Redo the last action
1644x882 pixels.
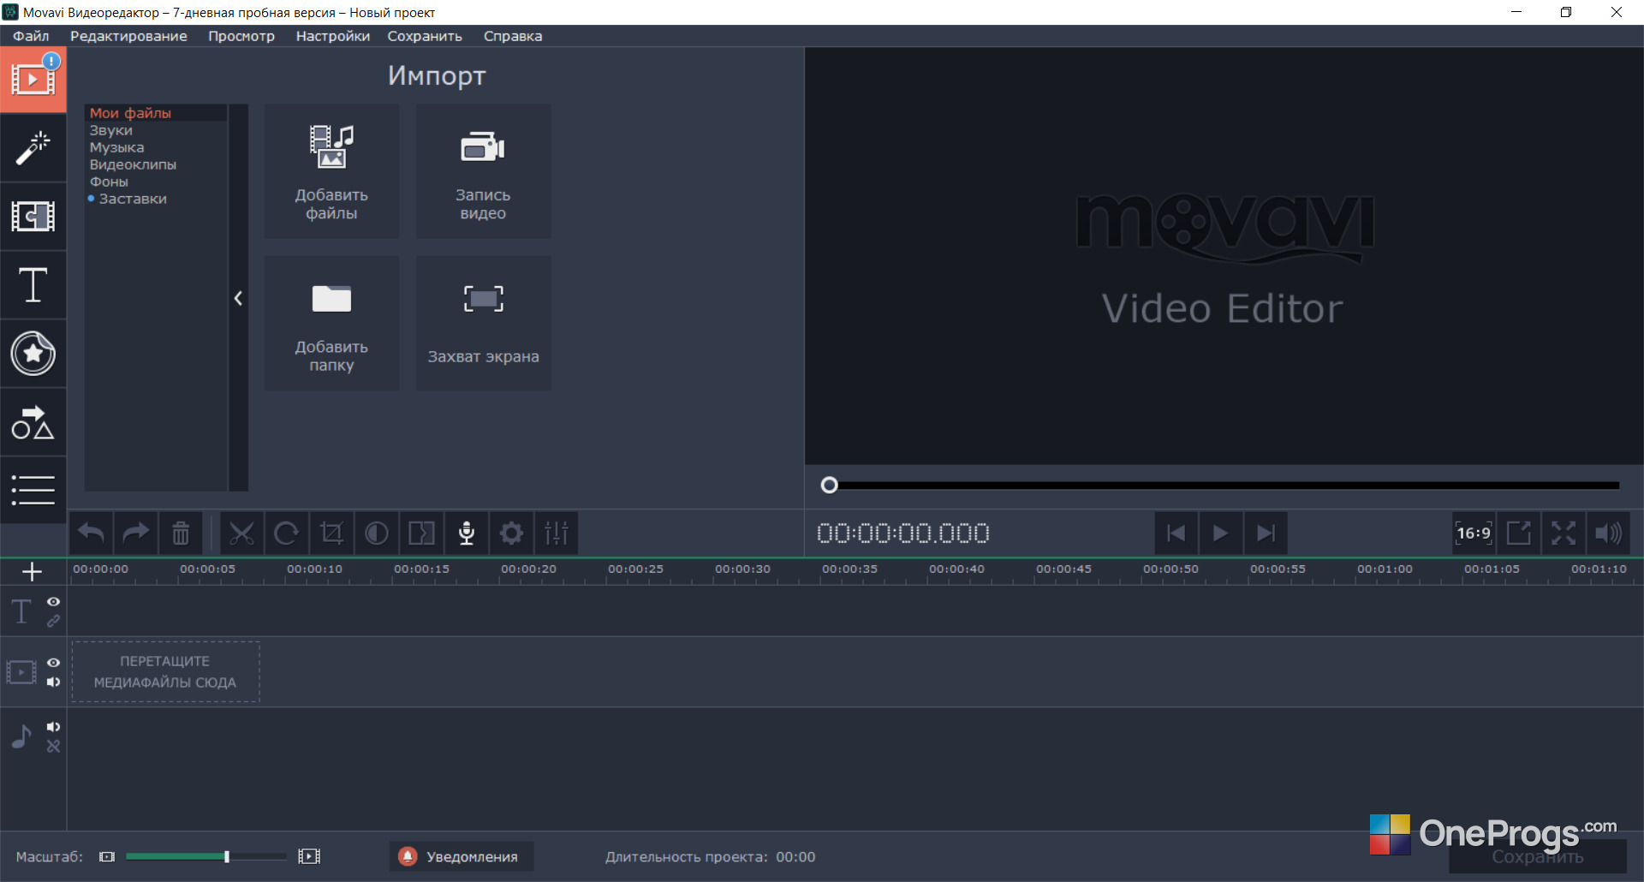[x=136, y=533]
